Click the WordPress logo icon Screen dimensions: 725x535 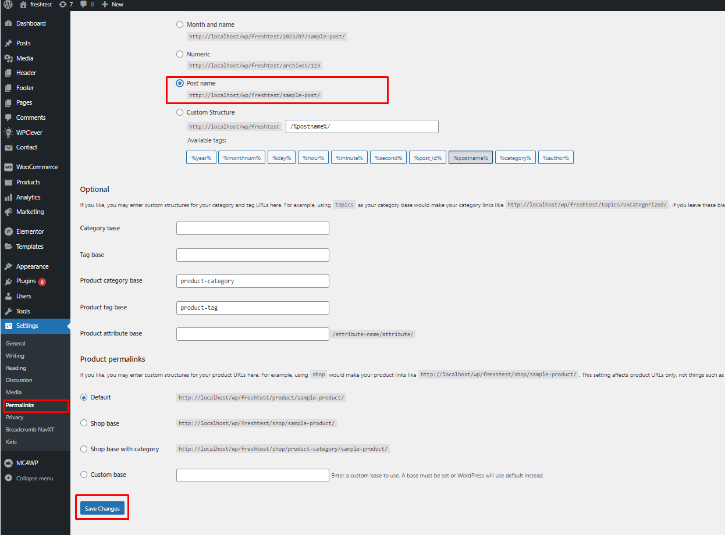coord(7,5)
